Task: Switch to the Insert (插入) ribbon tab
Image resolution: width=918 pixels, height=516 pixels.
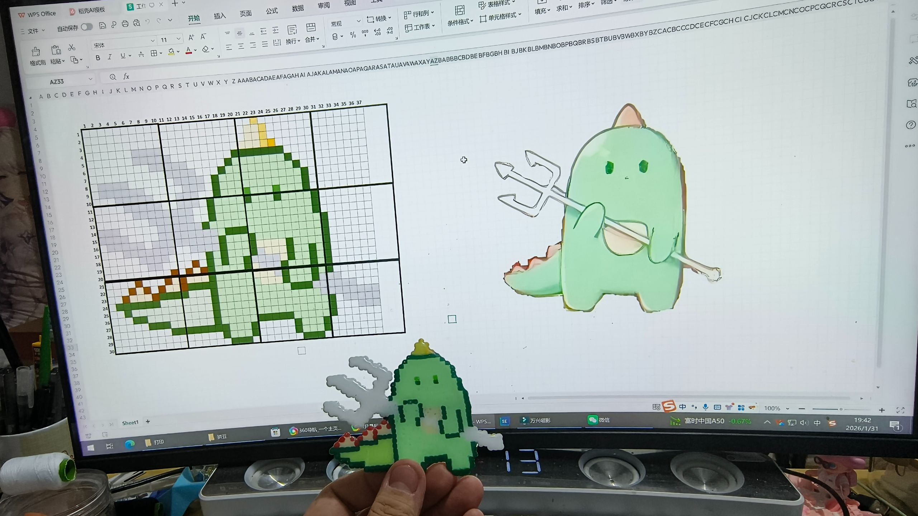Action: click(220, 16)
